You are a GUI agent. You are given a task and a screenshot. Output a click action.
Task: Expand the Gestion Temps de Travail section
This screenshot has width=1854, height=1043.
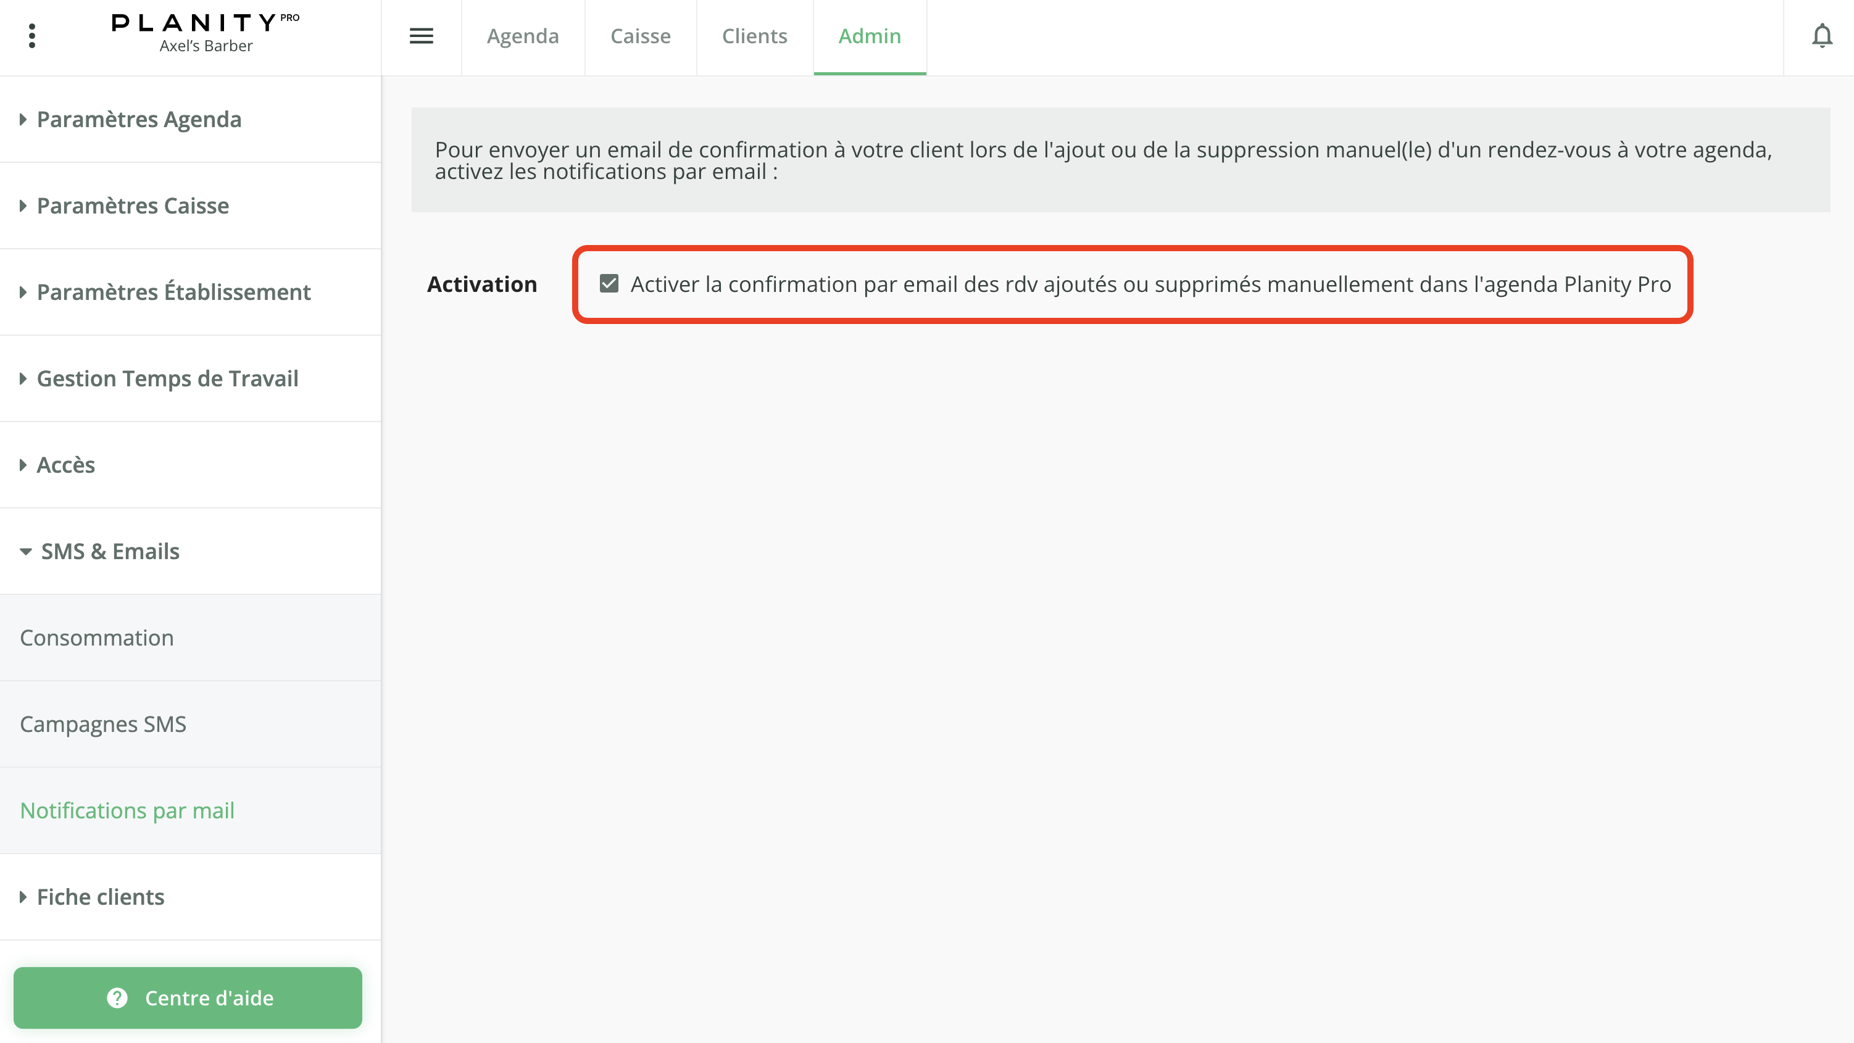coord(167,378)
